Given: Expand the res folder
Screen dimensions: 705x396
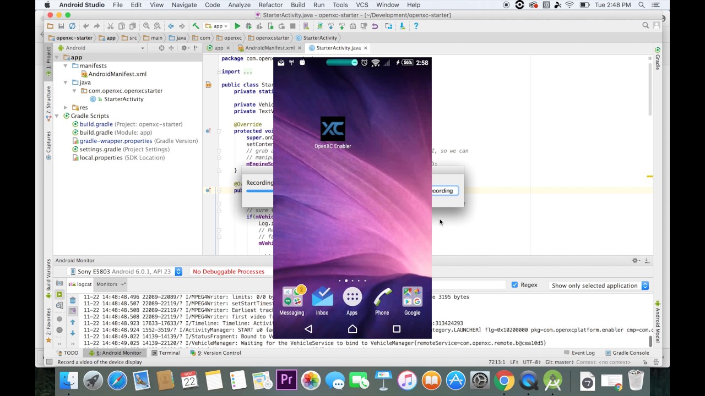Looking at the screenshot, I should [66, 107].
